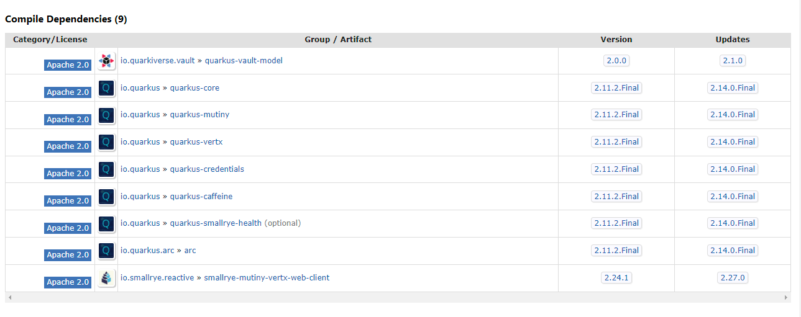Click the SmallRye icon beside mutiny-vertx-web-client
Screen dimensions: 801x317
[x=107, y=278]
